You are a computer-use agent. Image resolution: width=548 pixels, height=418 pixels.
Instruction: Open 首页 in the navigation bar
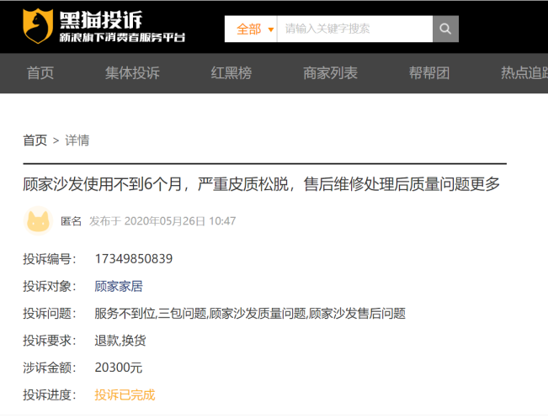(x=40, y=73)
